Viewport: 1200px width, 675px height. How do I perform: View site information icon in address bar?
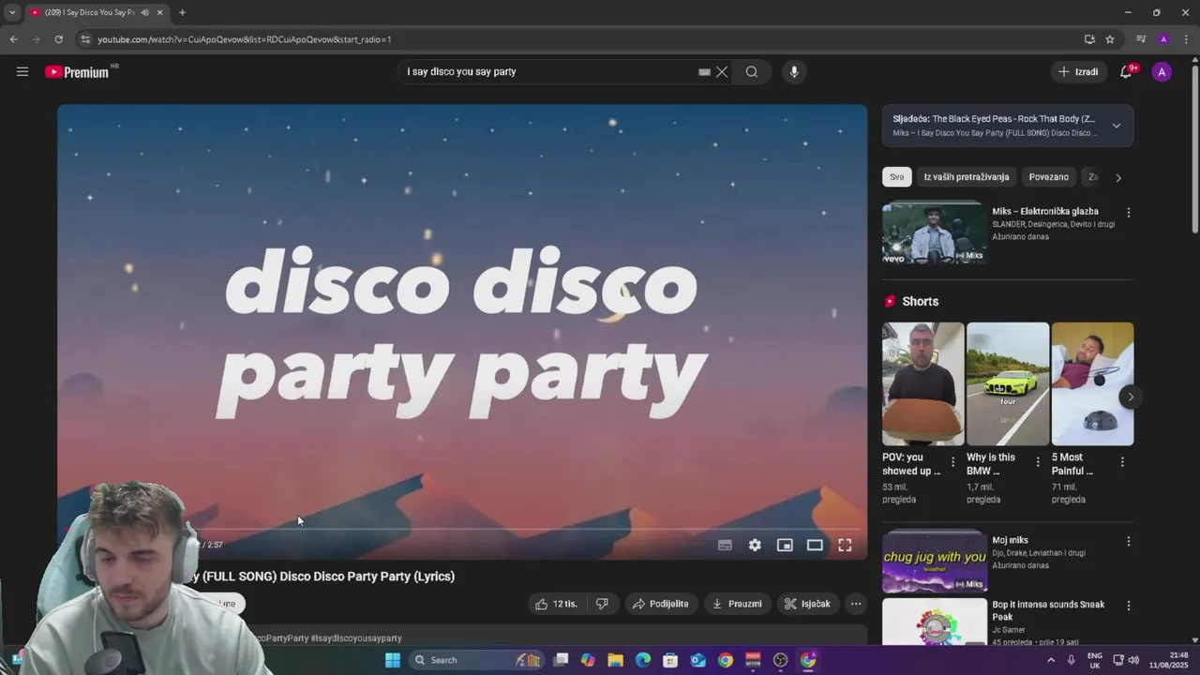coord(85,39)
